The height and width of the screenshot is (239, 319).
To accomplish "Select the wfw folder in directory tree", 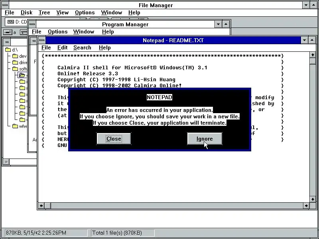I will tap(19, 126).
